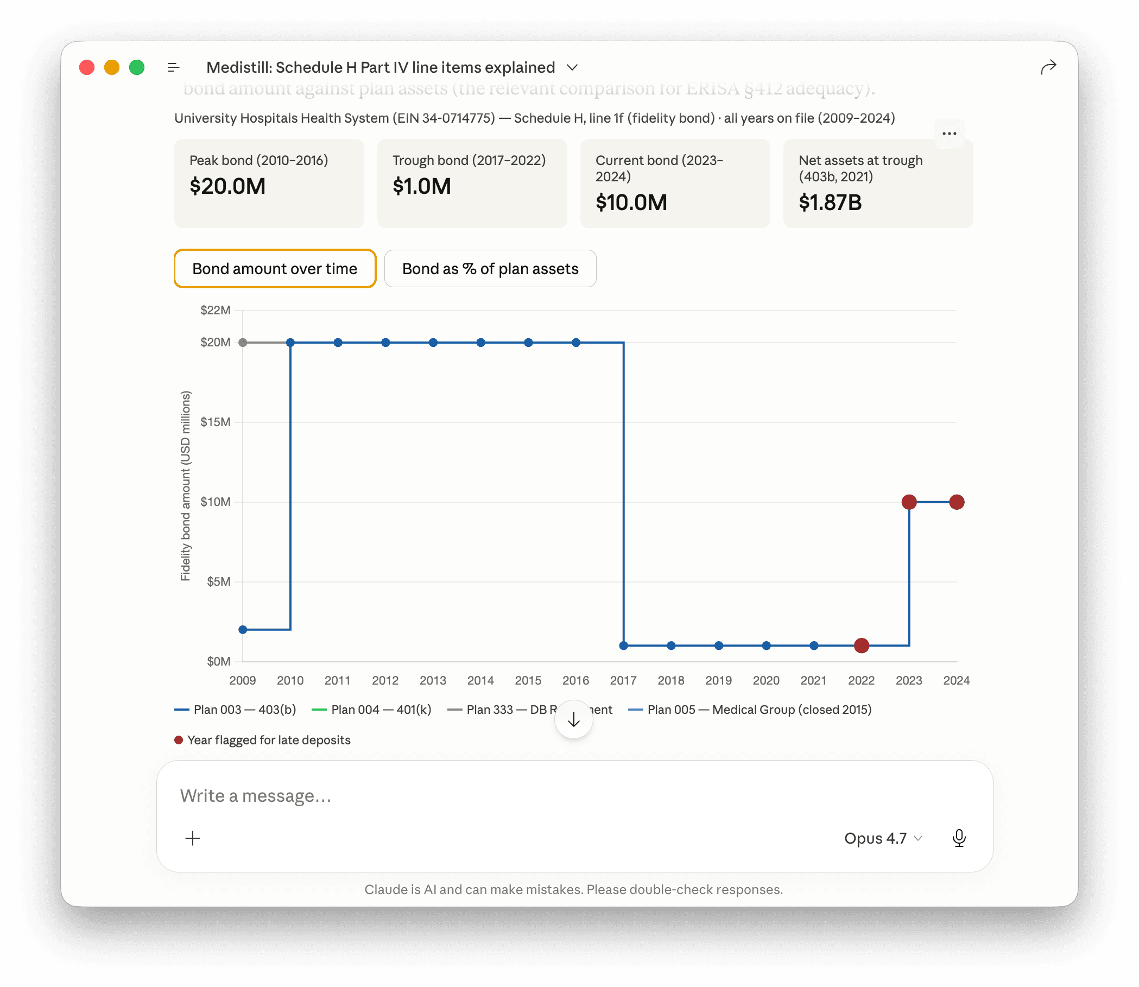The height and width of the screenshot is (987, 1139).
Task: Focus the Write a message input field
Action: pos(574,796)
